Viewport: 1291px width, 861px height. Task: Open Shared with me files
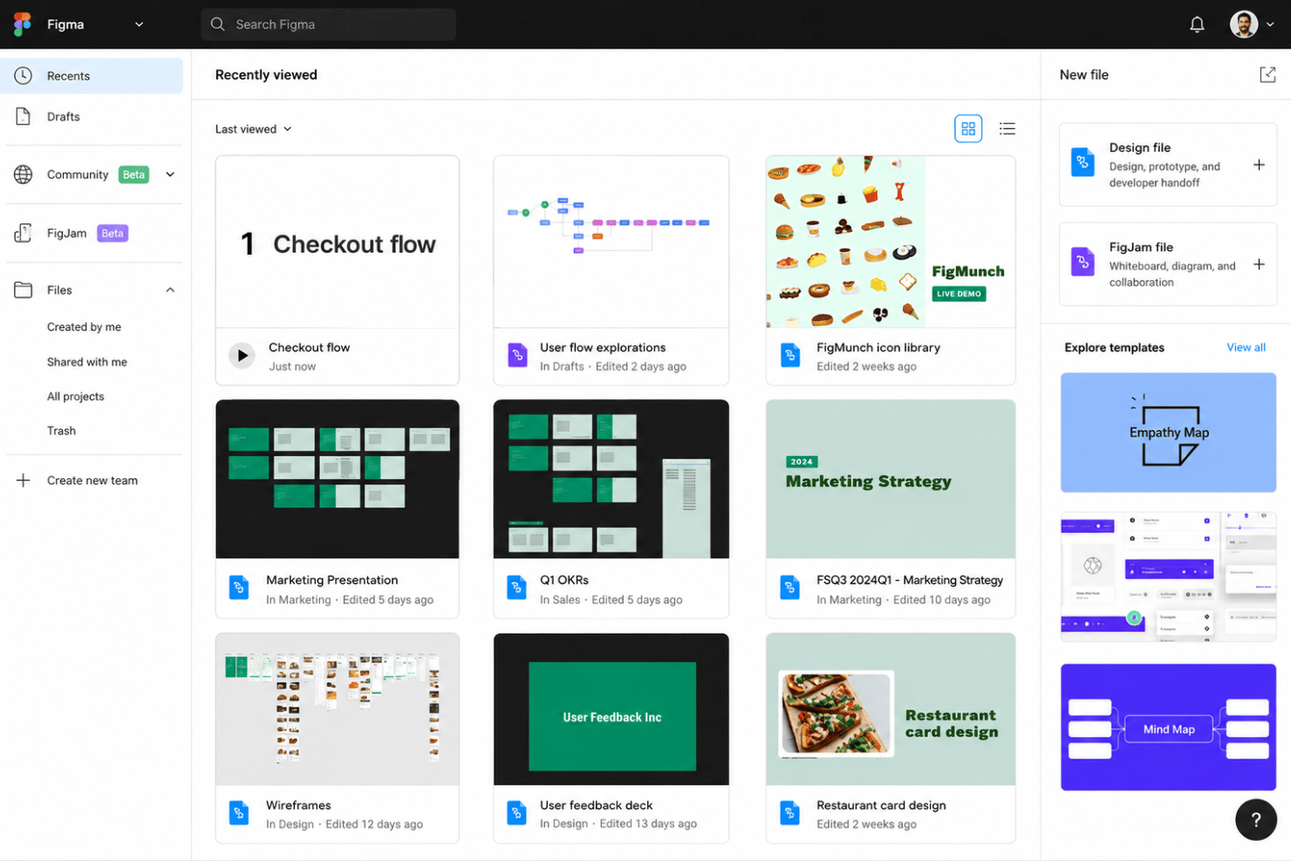click(87, 362)
